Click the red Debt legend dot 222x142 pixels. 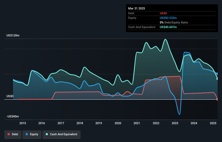point(9,134)
